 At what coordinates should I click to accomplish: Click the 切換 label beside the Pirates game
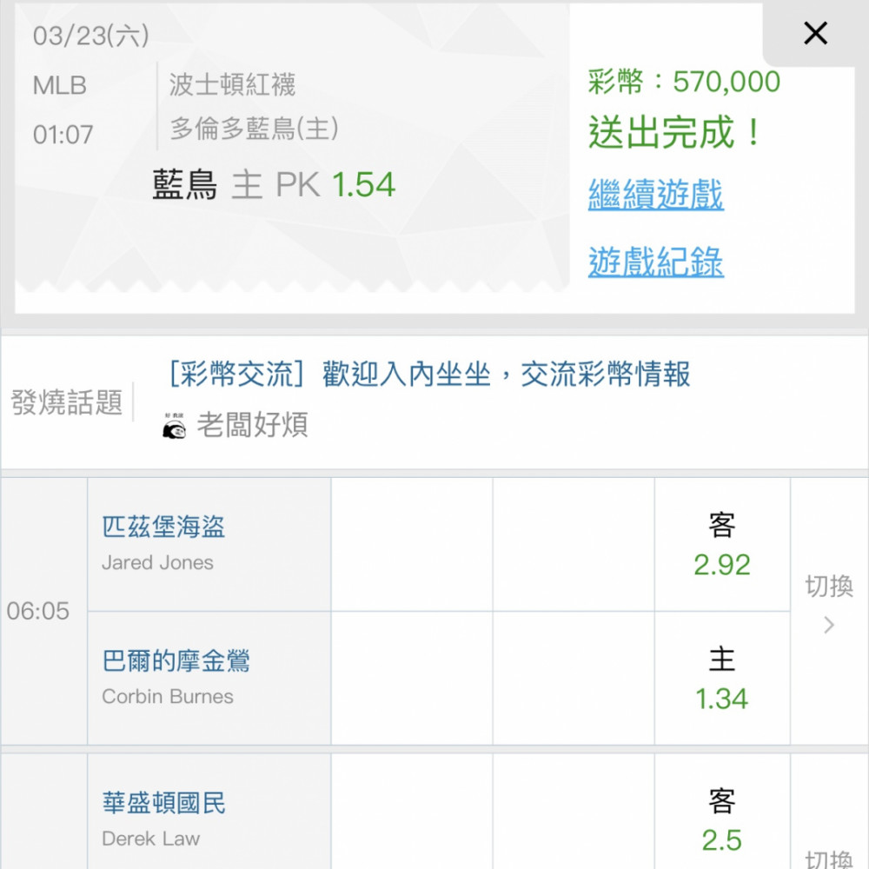point(828,586)
